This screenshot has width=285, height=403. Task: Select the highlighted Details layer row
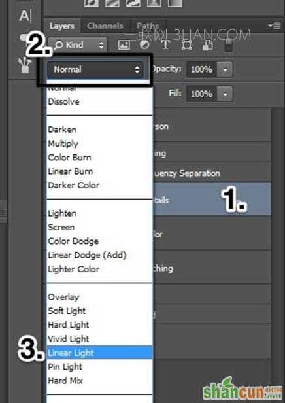[212, 200]
